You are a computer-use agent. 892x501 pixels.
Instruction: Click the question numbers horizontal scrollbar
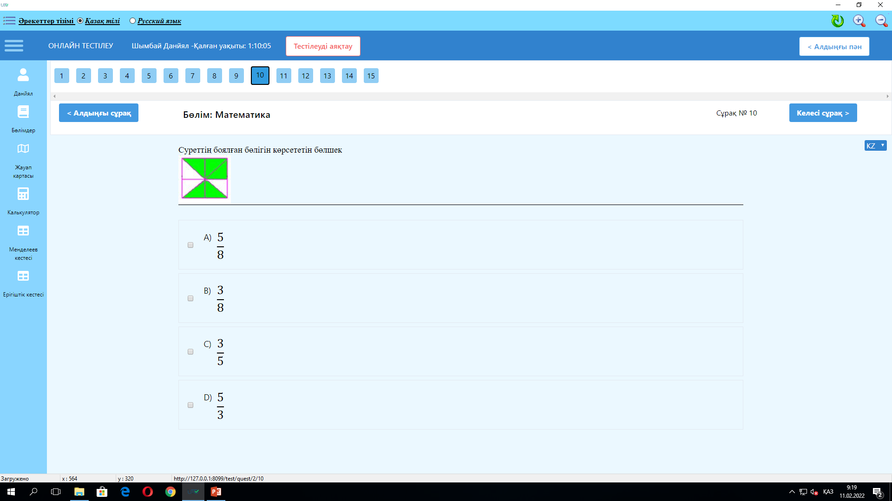point(470,96)
